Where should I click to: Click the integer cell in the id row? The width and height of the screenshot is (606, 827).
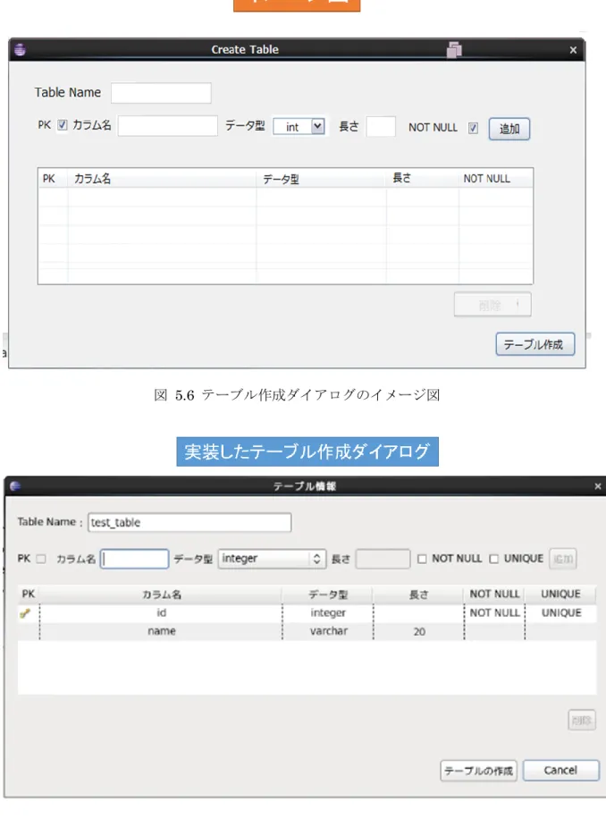click(x=328, y=612)
